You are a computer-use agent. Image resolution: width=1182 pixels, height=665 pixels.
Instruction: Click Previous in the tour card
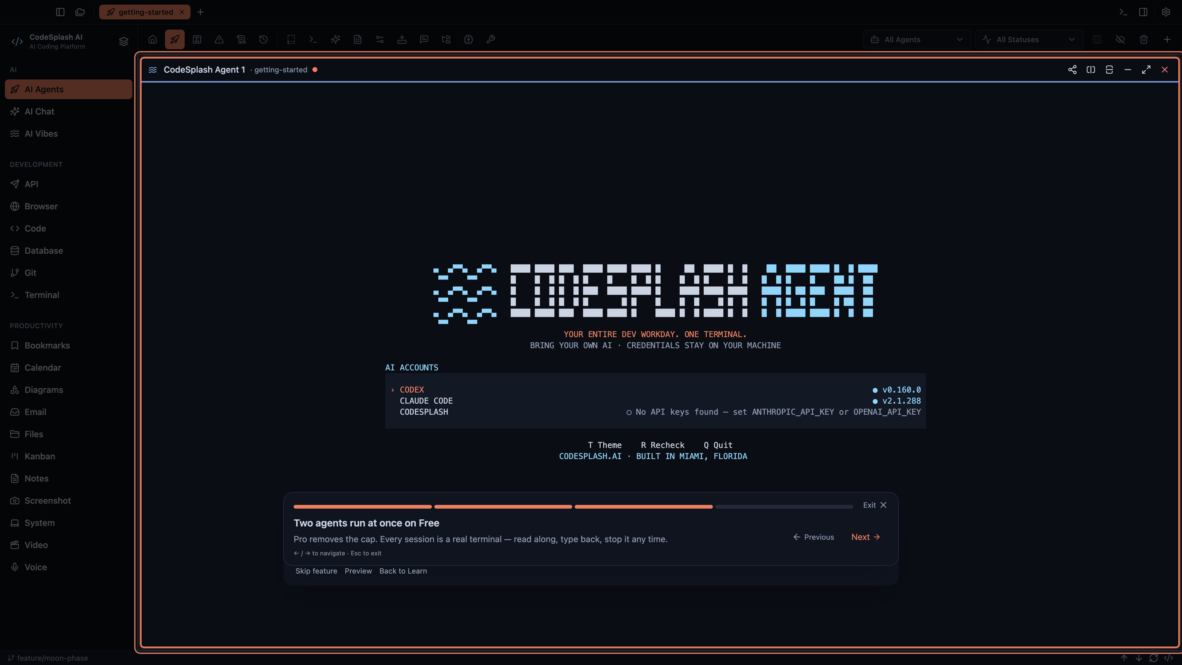pos(814,537)
